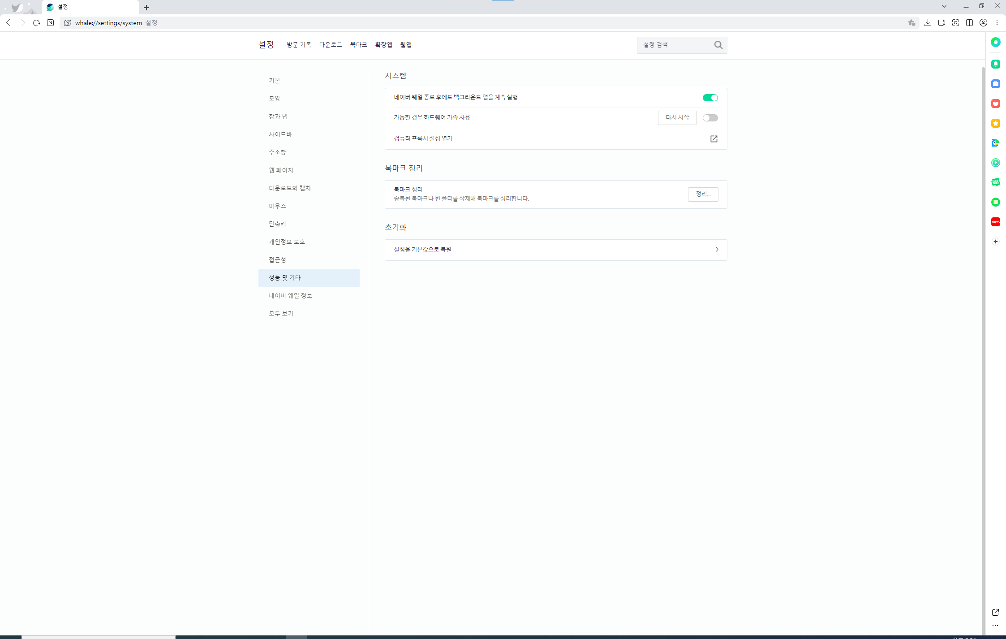
Task: Open tab search chevron in title bar
Action: [x=944, y=6]
